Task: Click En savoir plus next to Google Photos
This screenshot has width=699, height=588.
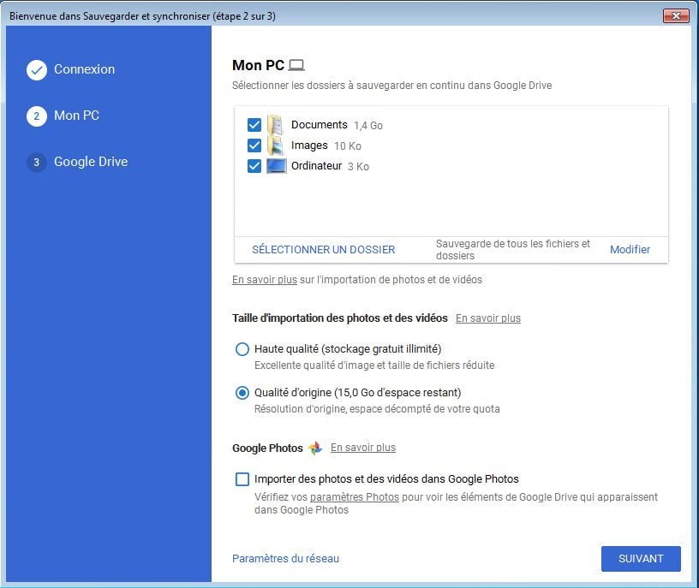Action: tap(363, 448)
